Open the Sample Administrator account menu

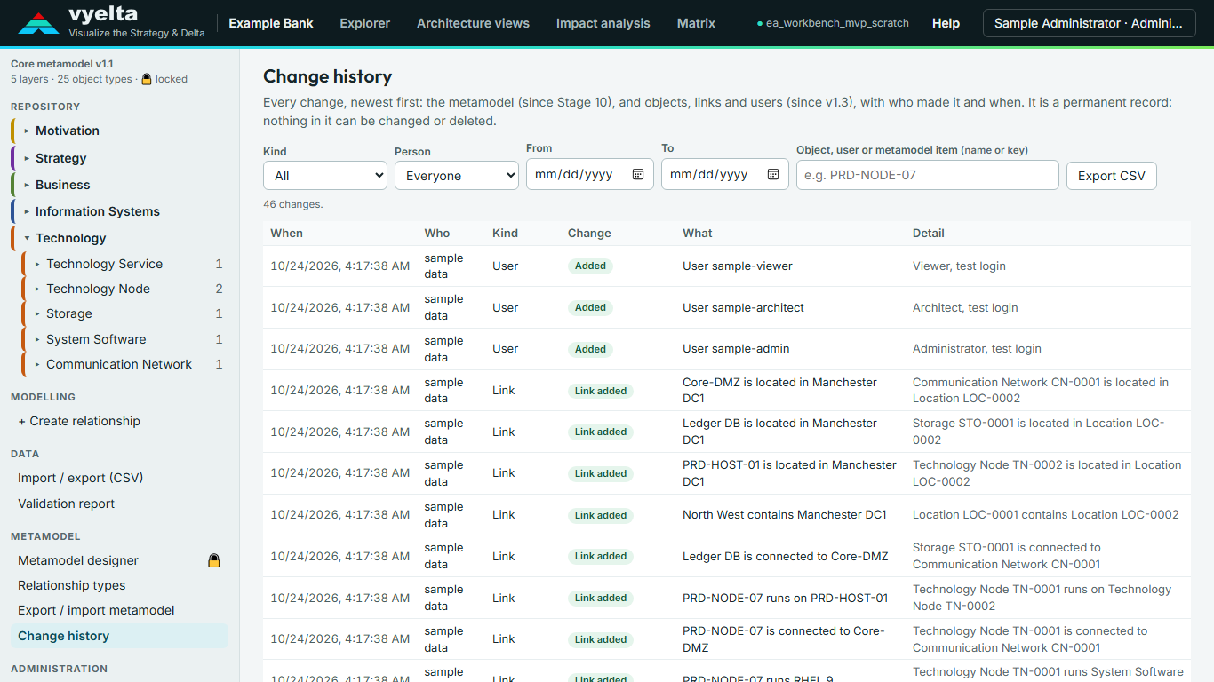[x=1089, y=23]
